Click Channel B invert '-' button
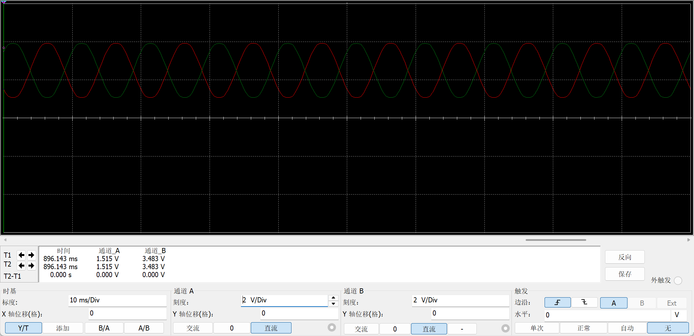The image size is (694, 336). [462, 329]
